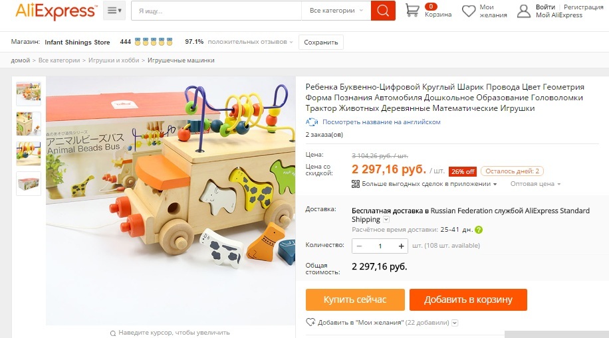Open the shopping cart icon
The image size is (609, 338).
coord(412,11)
